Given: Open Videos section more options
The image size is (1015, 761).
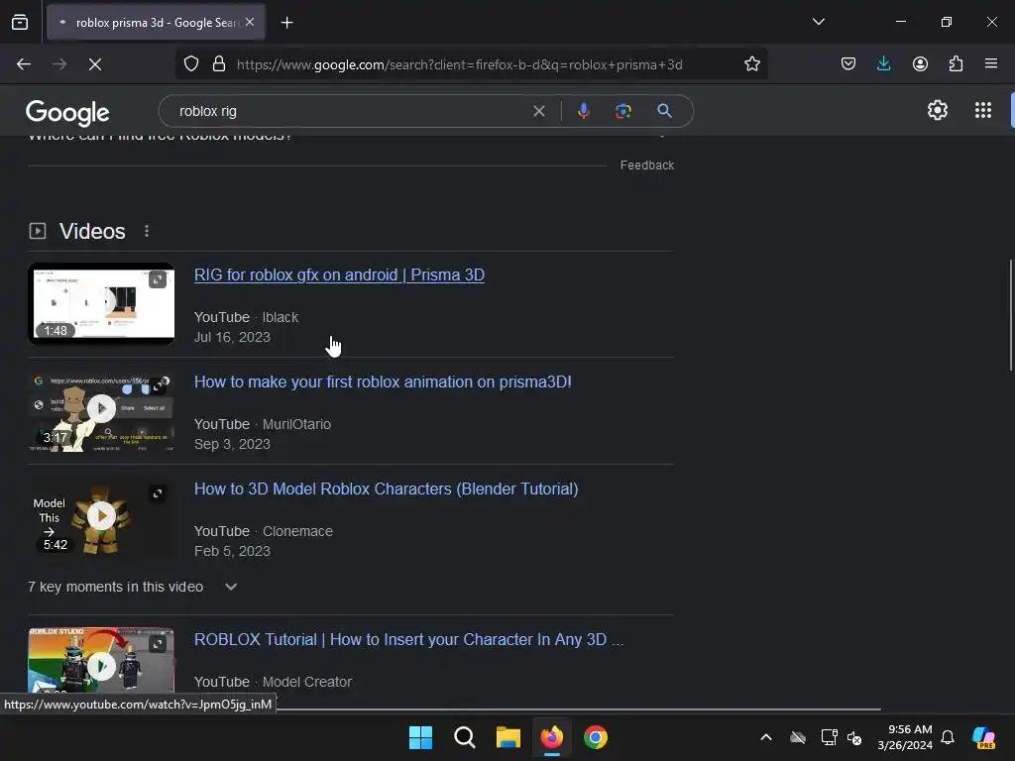Looking at the screenshot, I should point(147,231).
